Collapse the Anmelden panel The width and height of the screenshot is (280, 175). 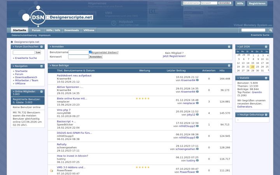229,47
